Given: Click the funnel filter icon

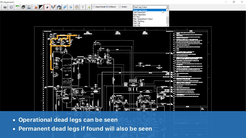Looking at the screenshot, I should [82, 7].
